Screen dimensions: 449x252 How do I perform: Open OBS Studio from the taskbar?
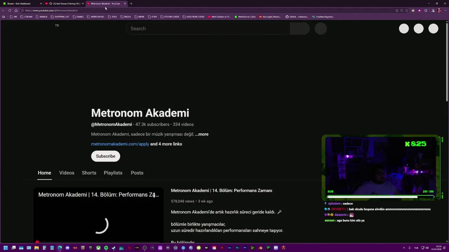pyautogui.click(x=145, y=248)
